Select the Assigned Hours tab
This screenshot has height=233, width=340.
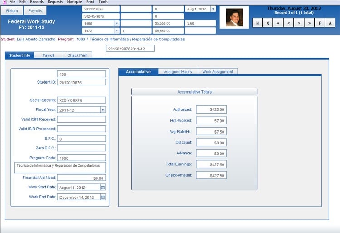coord(178,72)
